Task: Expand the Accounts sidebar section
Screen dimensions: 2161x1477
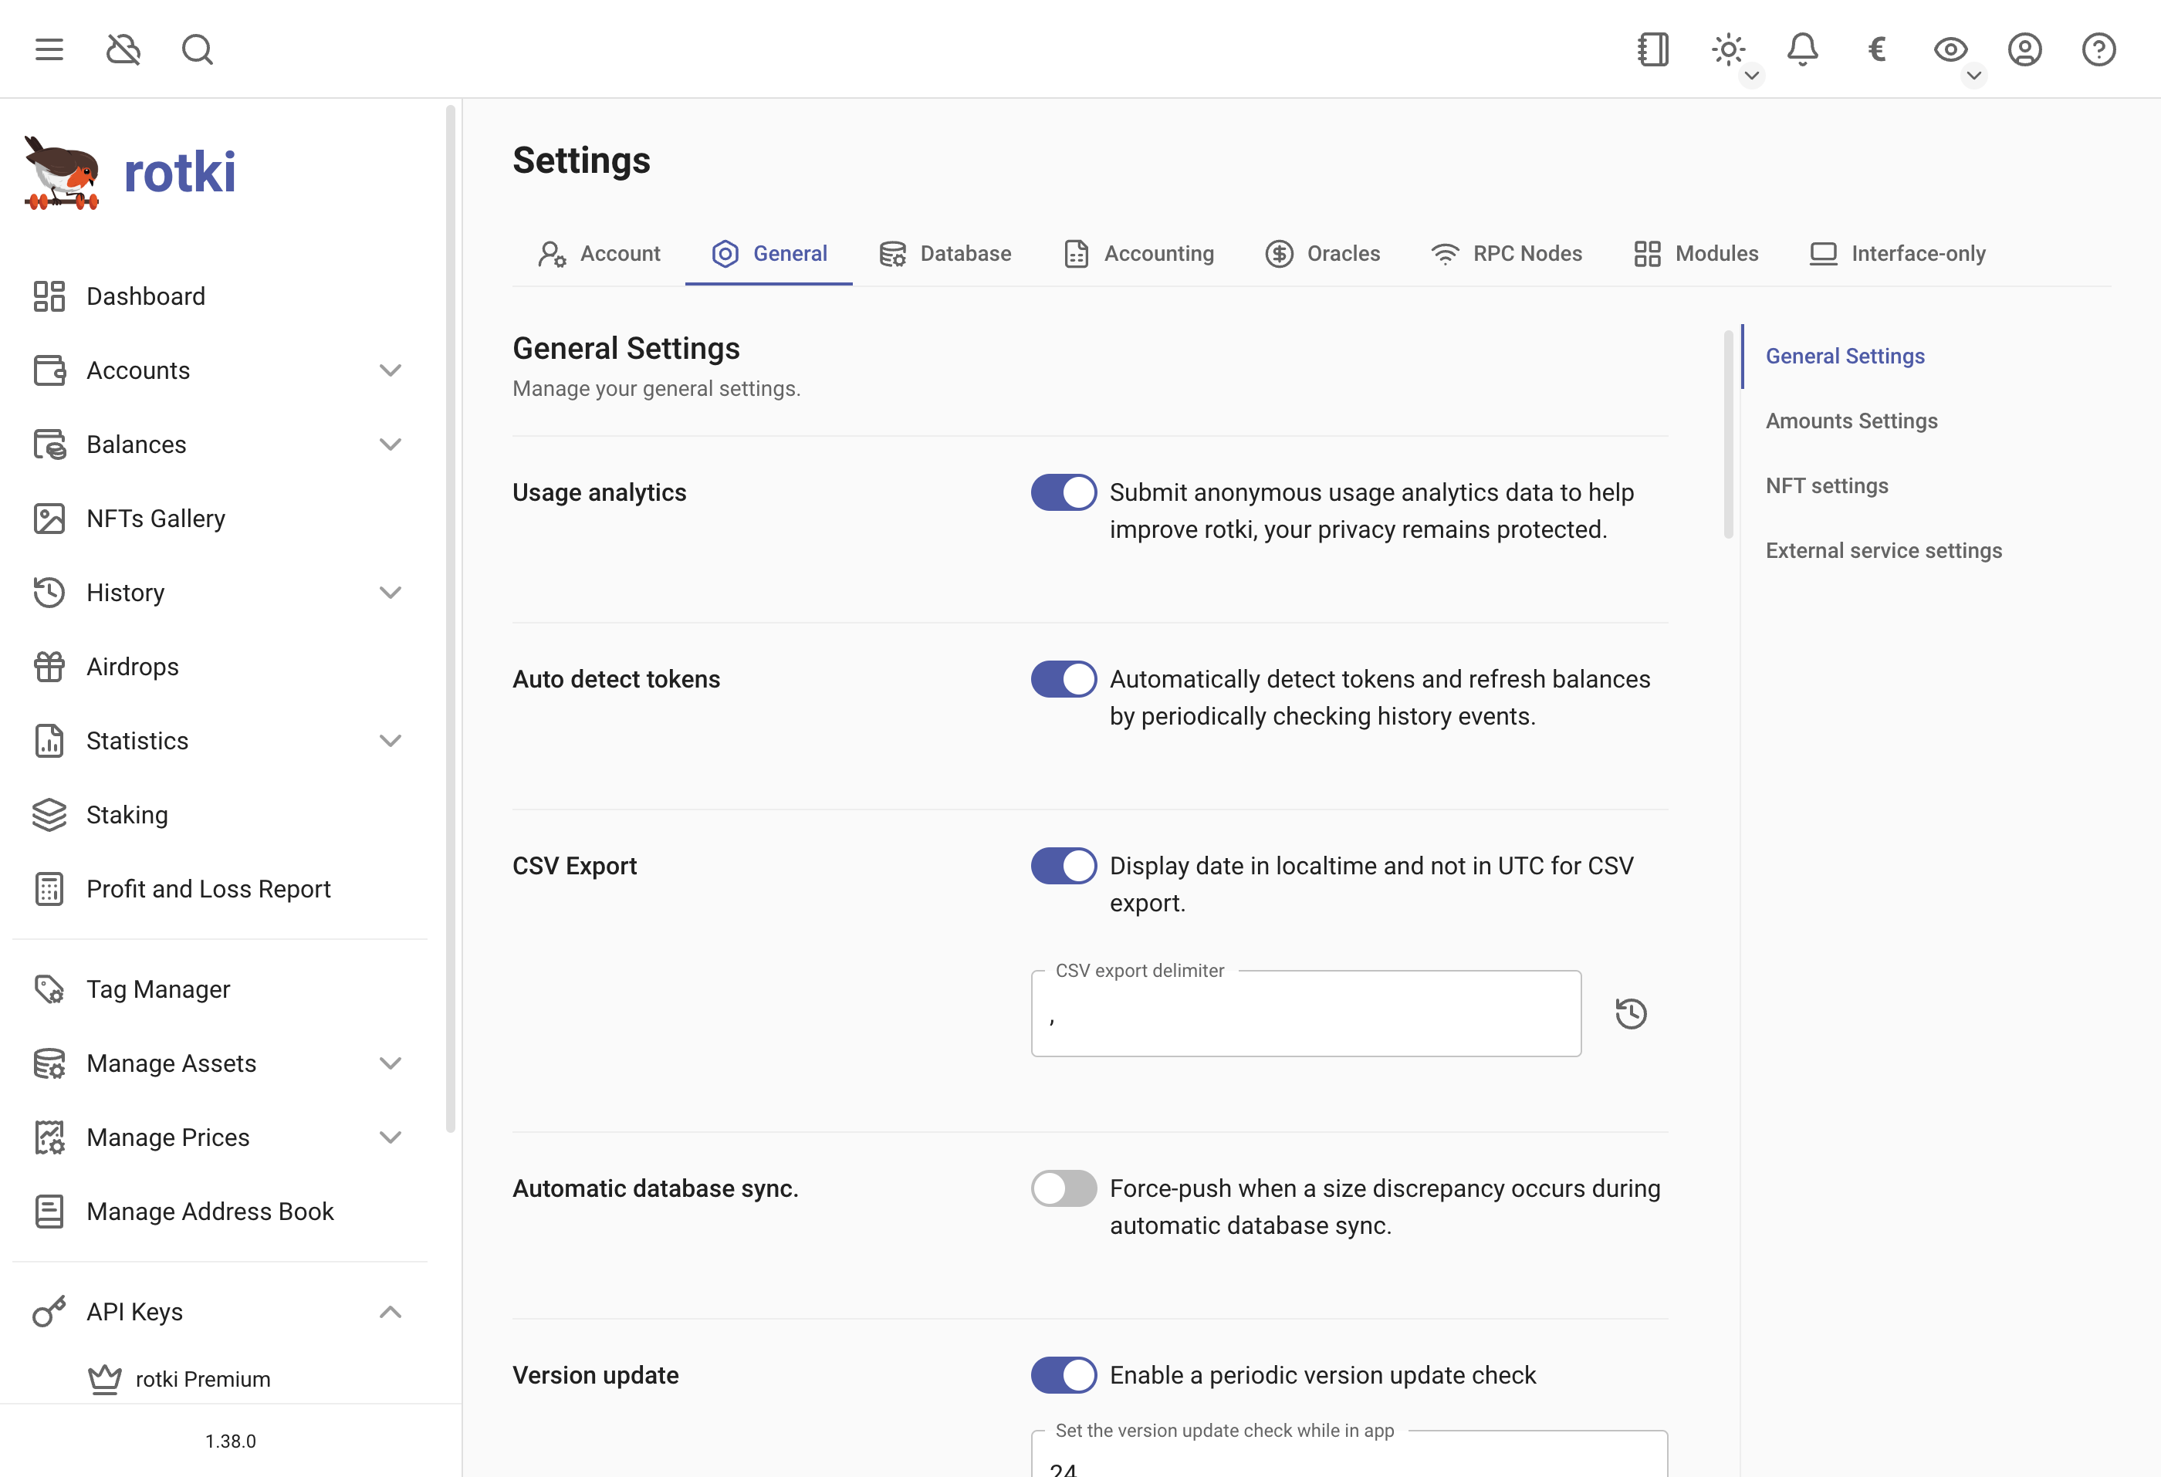Action: pyautogui.click(x=221, y=370)
